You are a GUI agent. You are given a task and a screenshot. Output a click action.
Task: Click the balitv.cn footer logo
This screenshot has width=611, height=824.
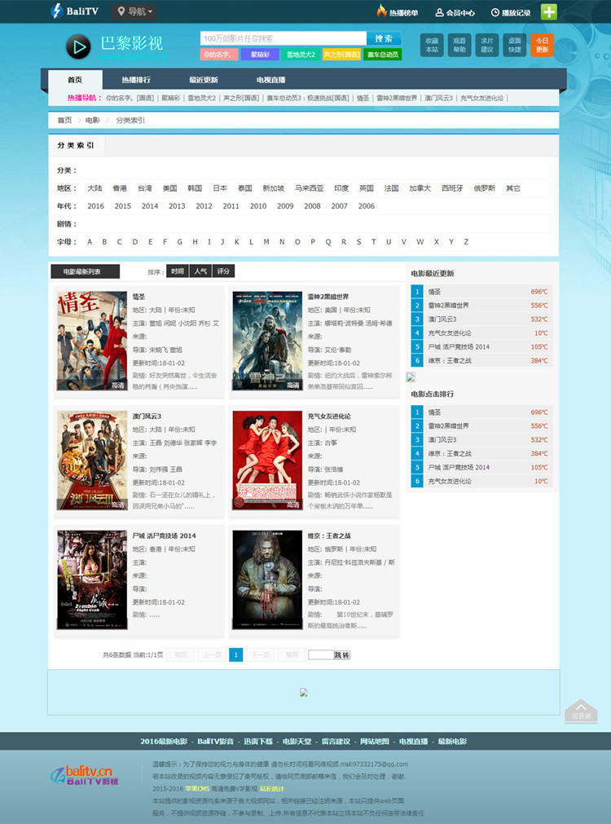tap(84, 775)
